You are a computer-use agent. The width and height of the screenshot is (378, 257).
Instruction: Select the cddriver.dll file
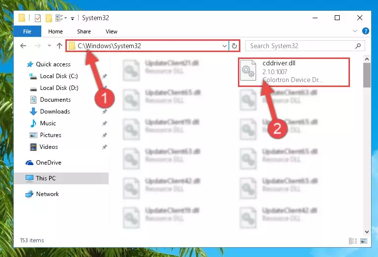(x=294, y=72)
